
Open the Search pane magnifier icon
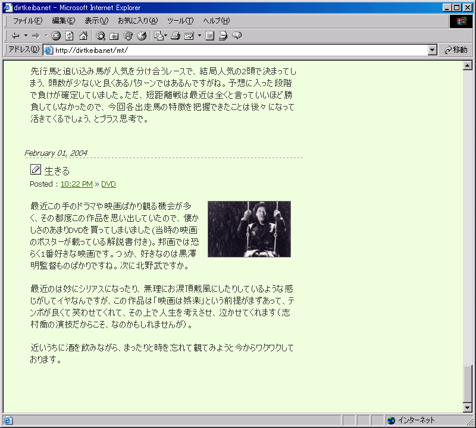[101, 36]
